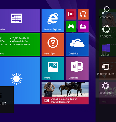This screenshot has height=122, width=116.
Task: Open the Finance stock tile
Action: tap(20, 45)
